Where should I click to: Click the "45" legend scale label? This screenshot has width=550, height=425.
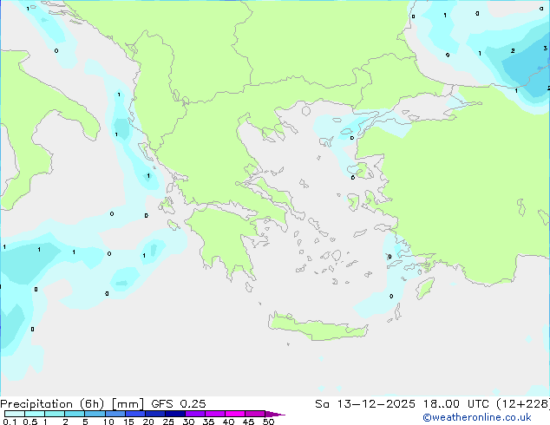point(249,422)
